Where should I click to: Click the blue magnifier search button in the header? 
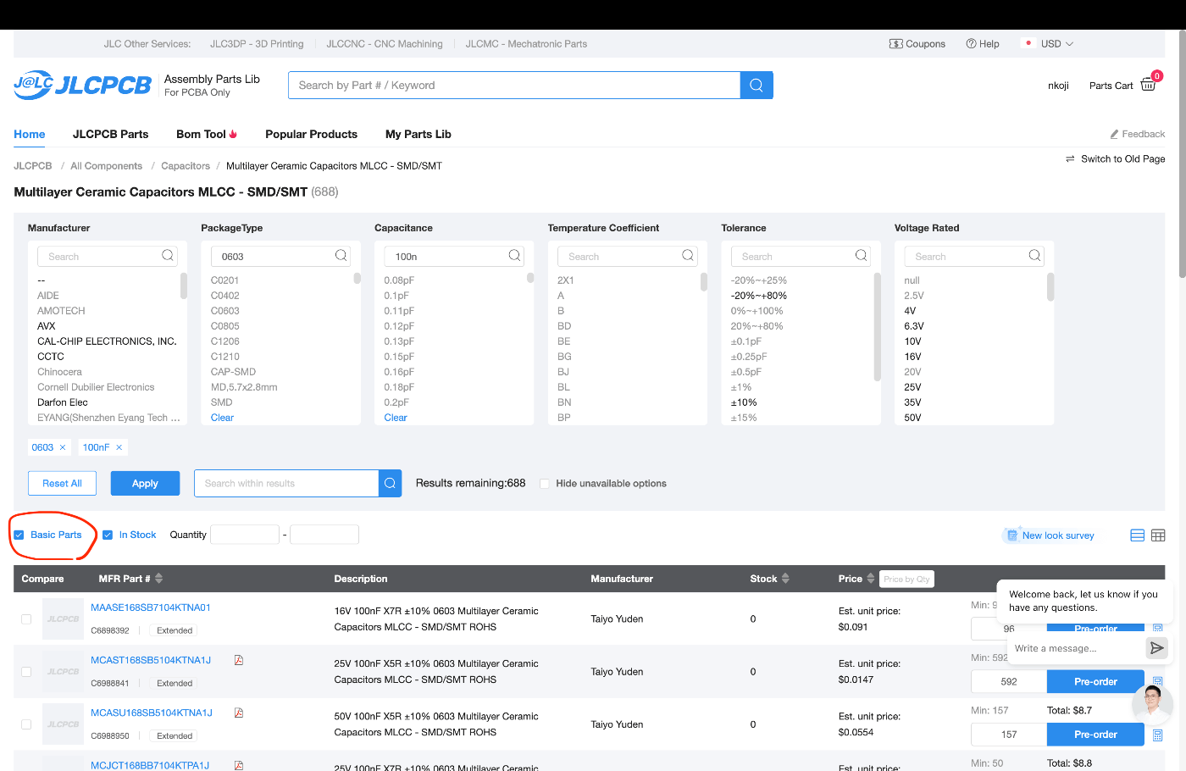(756, 86)
